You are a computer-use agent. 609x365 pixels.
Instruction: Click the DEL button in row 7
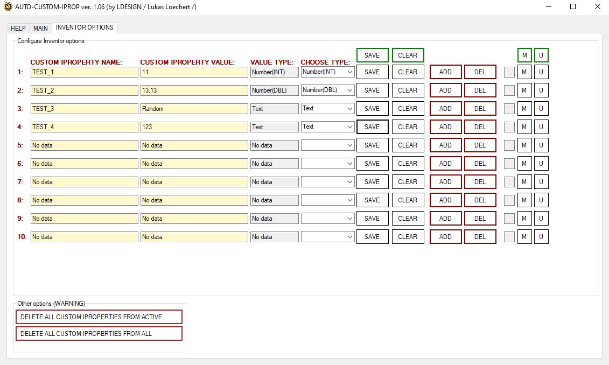coord(480,182)
